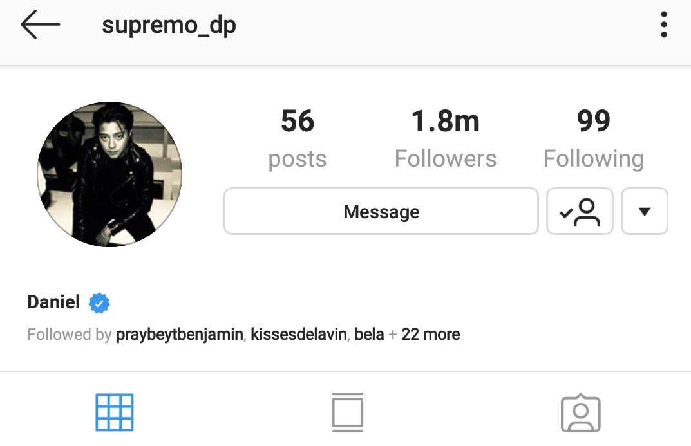Switch to the single-post list view tab
This screenshot has width=691, height=446.
pyautogui.click(x=348, y=412)
